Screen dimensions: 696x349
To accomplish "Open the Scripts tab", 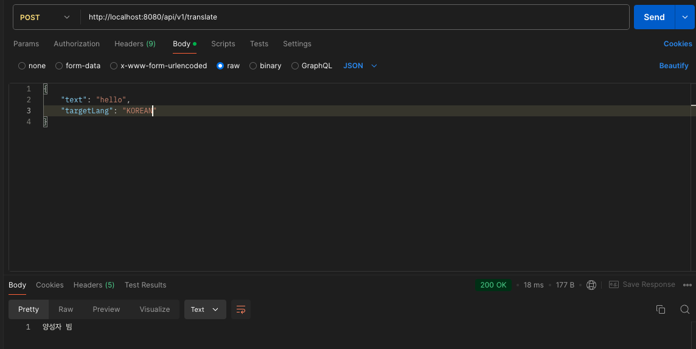I will (223, 44).
